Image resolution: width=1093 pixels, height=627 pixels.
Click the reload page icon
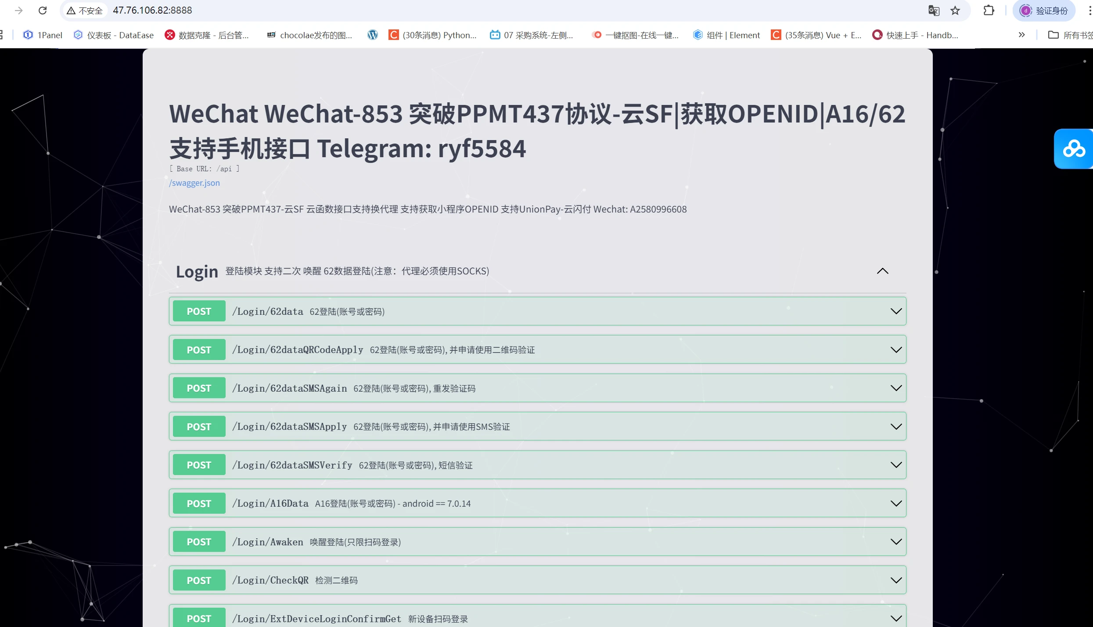pos(43,10)
